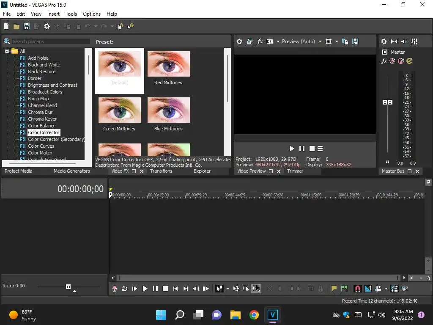Open Master FX icon

(x=384, y=61)
